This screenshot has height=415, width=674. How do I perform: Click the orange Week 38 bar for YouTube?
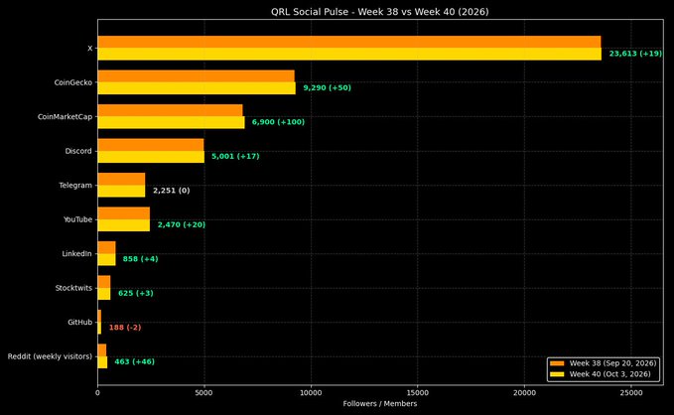124,213
